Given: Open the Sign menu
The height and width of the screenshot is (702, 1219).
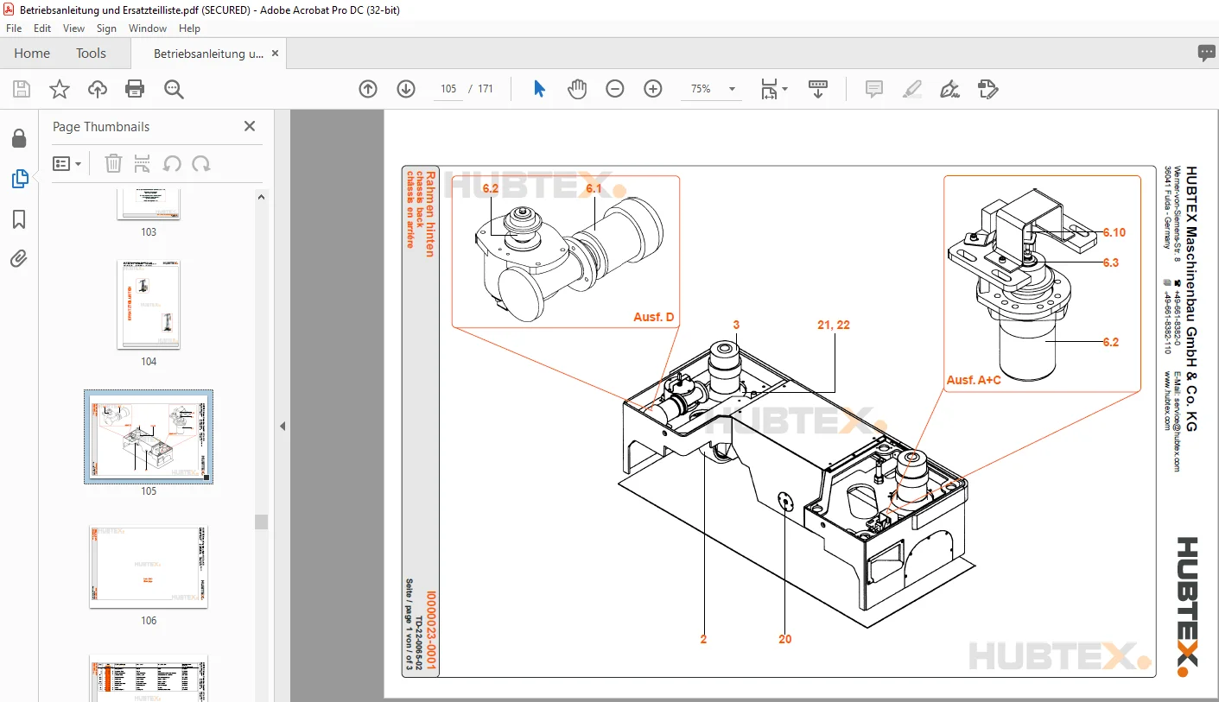Looking at the screenshot, I should [x=106, y=28].
